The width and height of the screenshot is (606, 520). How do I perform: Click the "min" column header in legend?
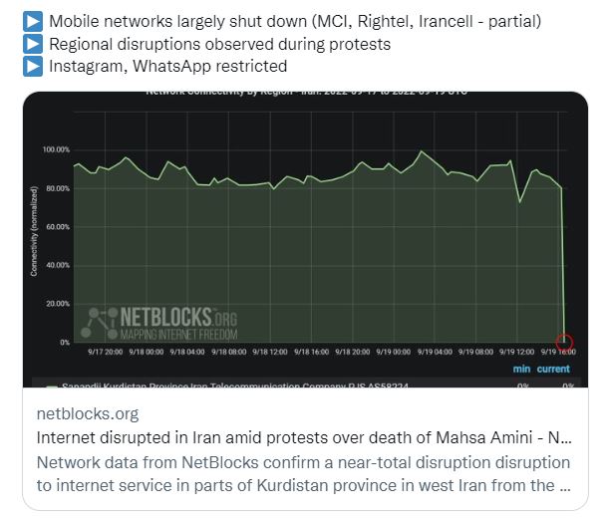521,370
